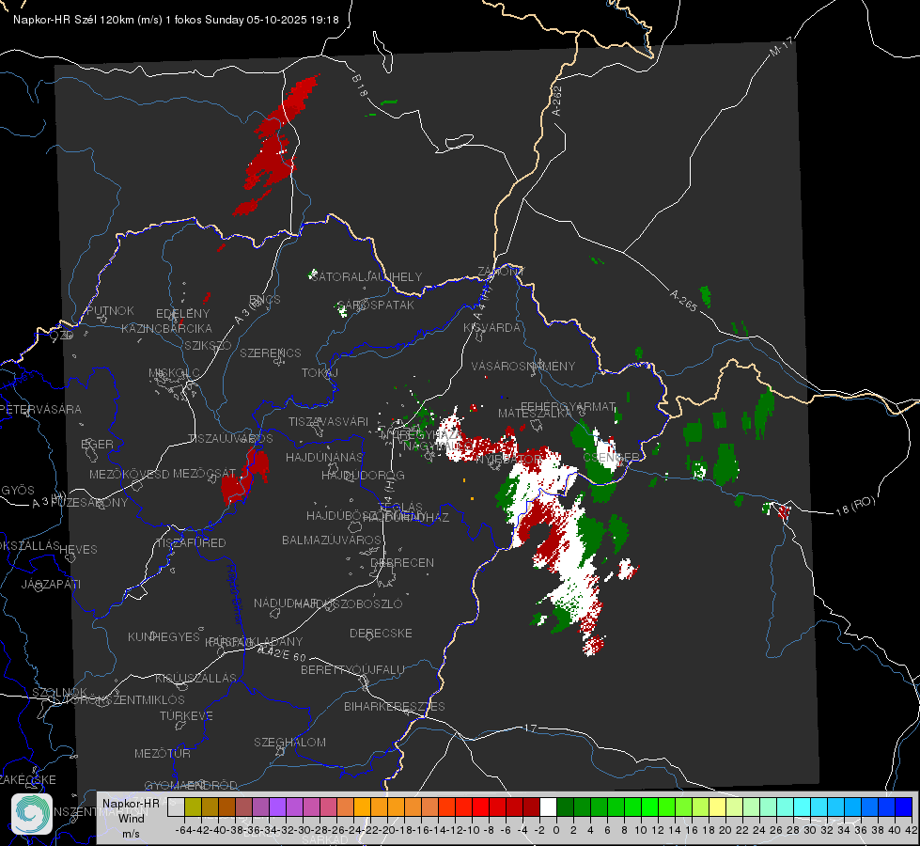
Task: Click the M-17 road label
Action: (781, 46)
